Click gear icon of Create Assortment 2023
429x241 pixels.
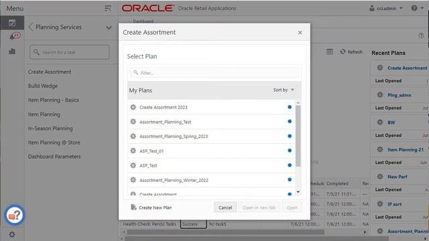tap(133, 107)
